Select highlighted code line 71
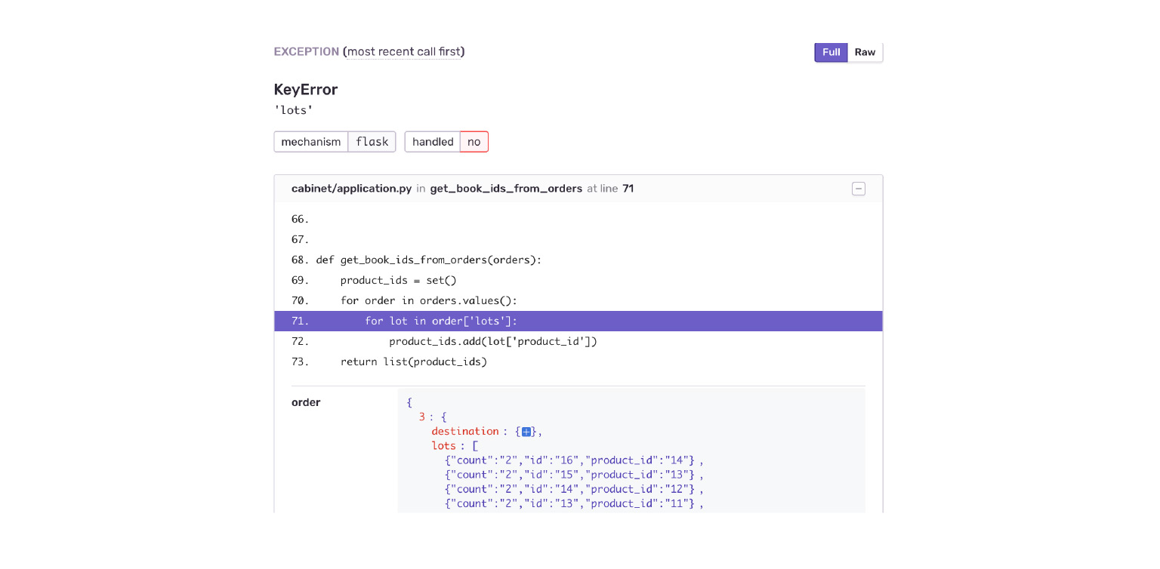The width and height of the screenshot is (1160, 569). click(x=578, y=321)
